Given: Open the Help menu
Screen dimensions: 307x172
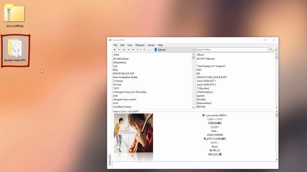Looking at the screenshot, I should 160,45.
